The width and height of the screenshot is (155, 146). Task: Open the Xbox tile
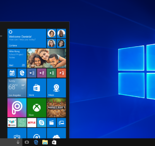37,108
